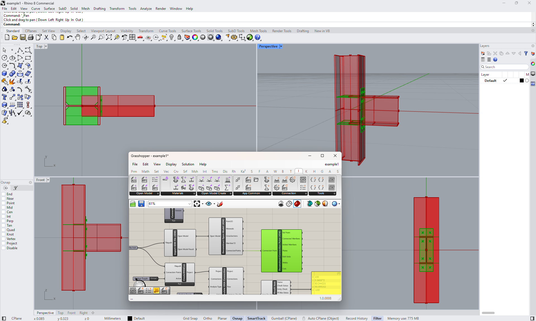Click the Default layer black color swatch
Viewport: 536px width, 321px height.
click(521, 81)
